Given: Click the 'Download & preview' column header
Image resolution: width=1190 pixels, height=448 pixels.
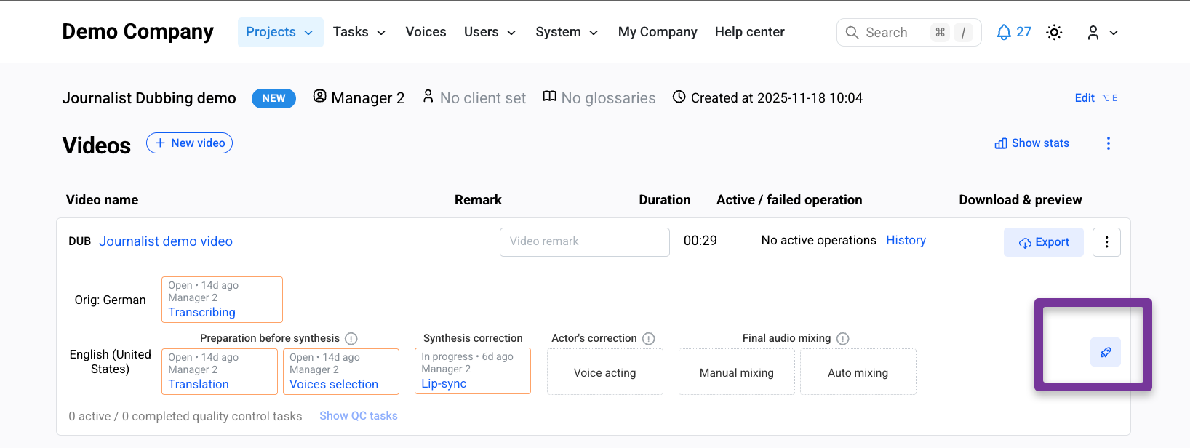Looking at the screenshot, I should 1020,200.
